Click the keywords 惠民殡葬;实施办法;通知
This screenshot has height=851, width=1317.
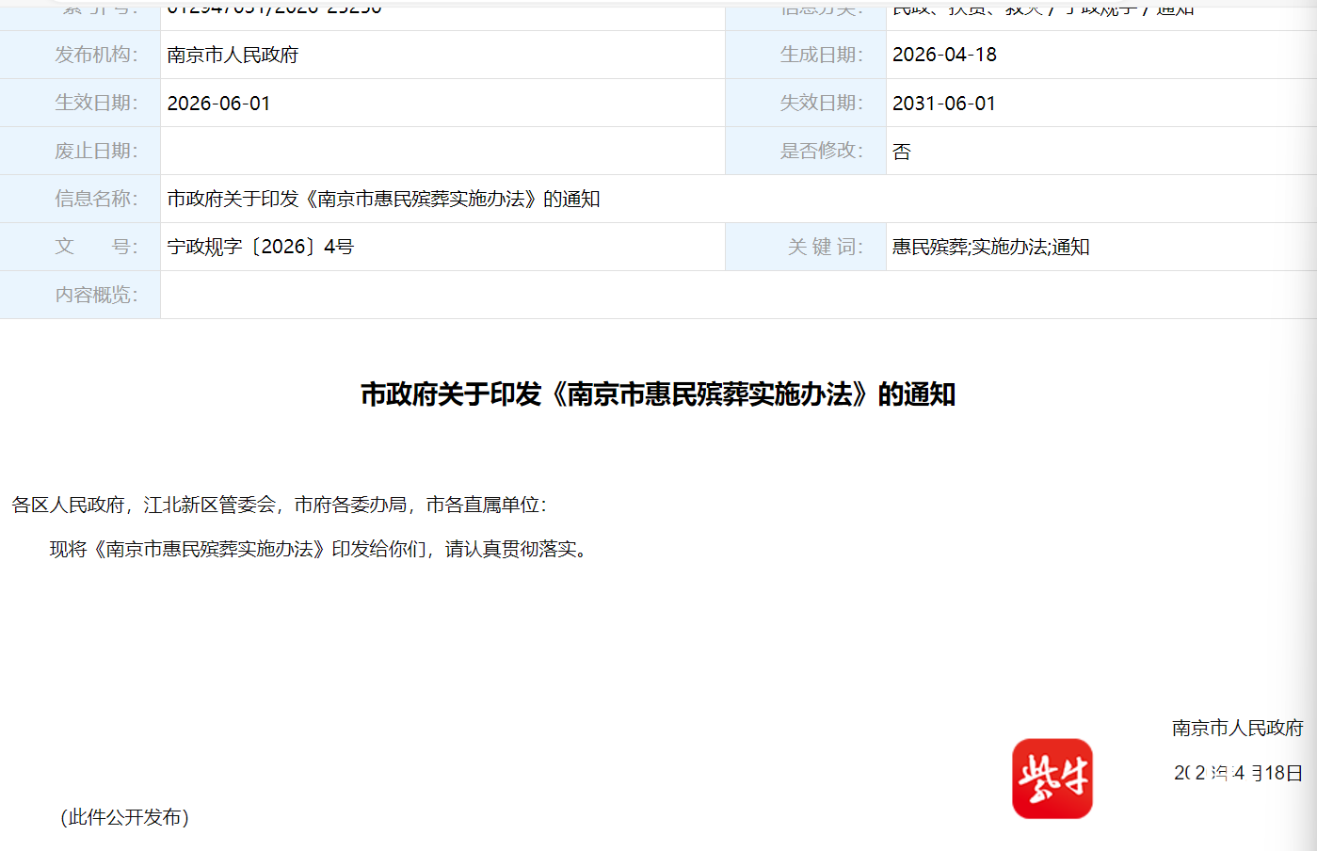990,248
